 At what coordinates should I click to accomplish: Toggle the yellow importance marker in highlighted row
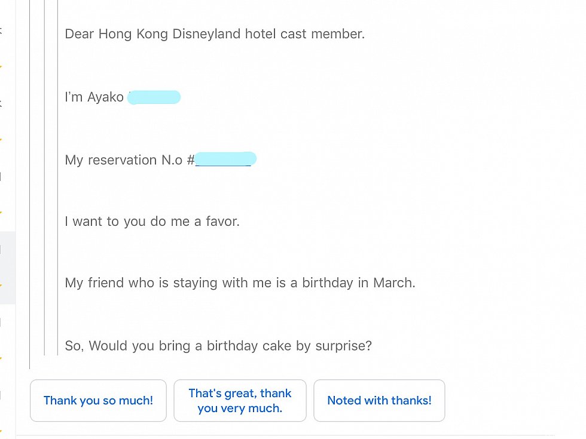coord(1,285)
